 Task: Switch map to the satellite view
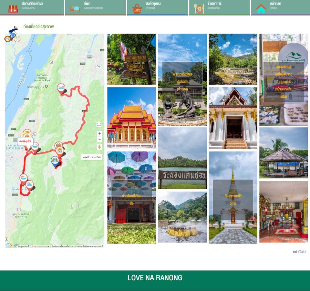pos(97,157)
